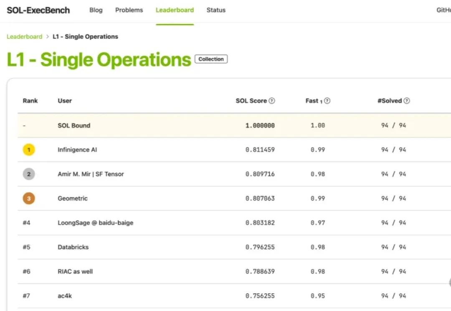Open the Databricks user entry
Image resolution: width=451 pixels, height=311 pixels.
[73, 247]
